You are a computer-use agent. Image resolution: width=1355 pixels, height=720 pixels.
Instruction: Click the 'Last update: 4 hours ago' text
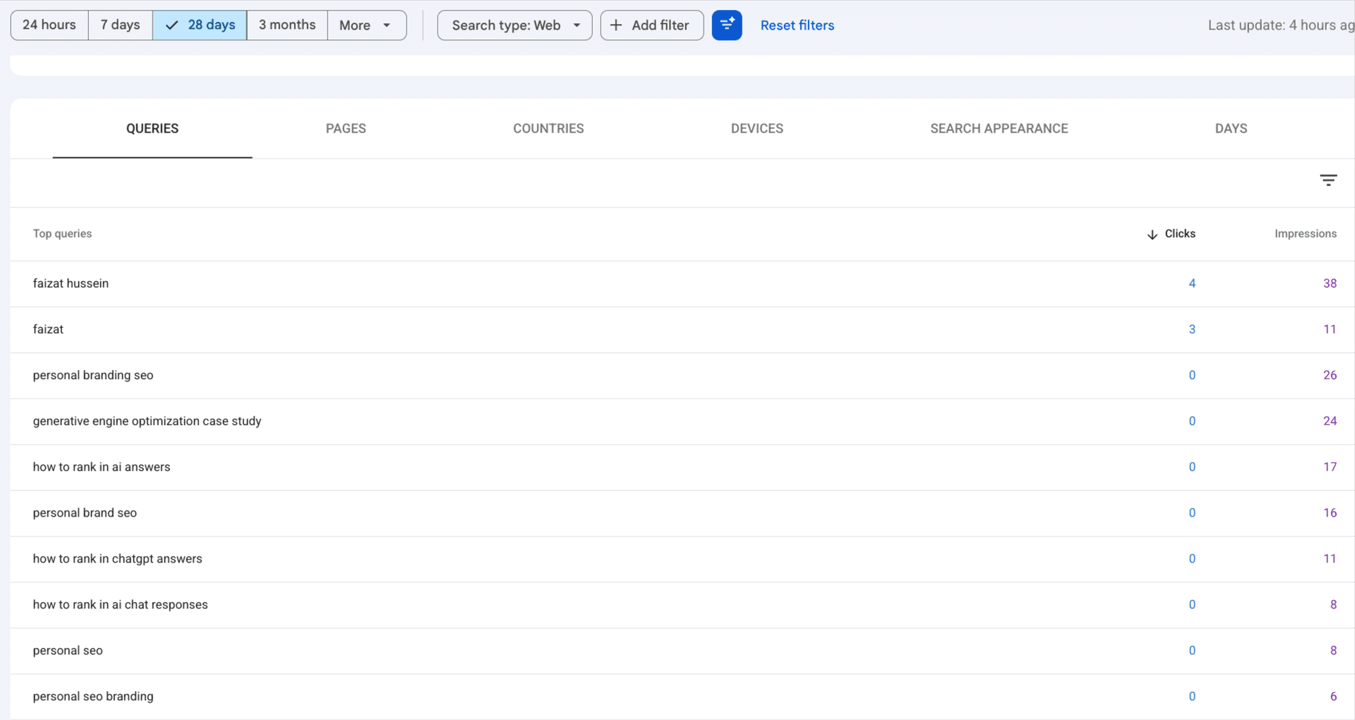[1281, 25]
